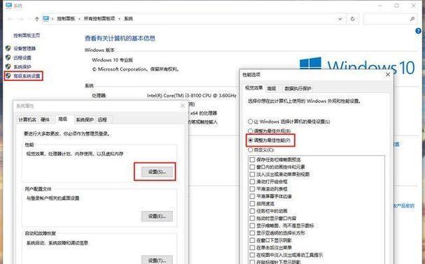Click the 系统保护 shield icon in sidebar
Screen dimensions: 425x264
click(8, 66)
